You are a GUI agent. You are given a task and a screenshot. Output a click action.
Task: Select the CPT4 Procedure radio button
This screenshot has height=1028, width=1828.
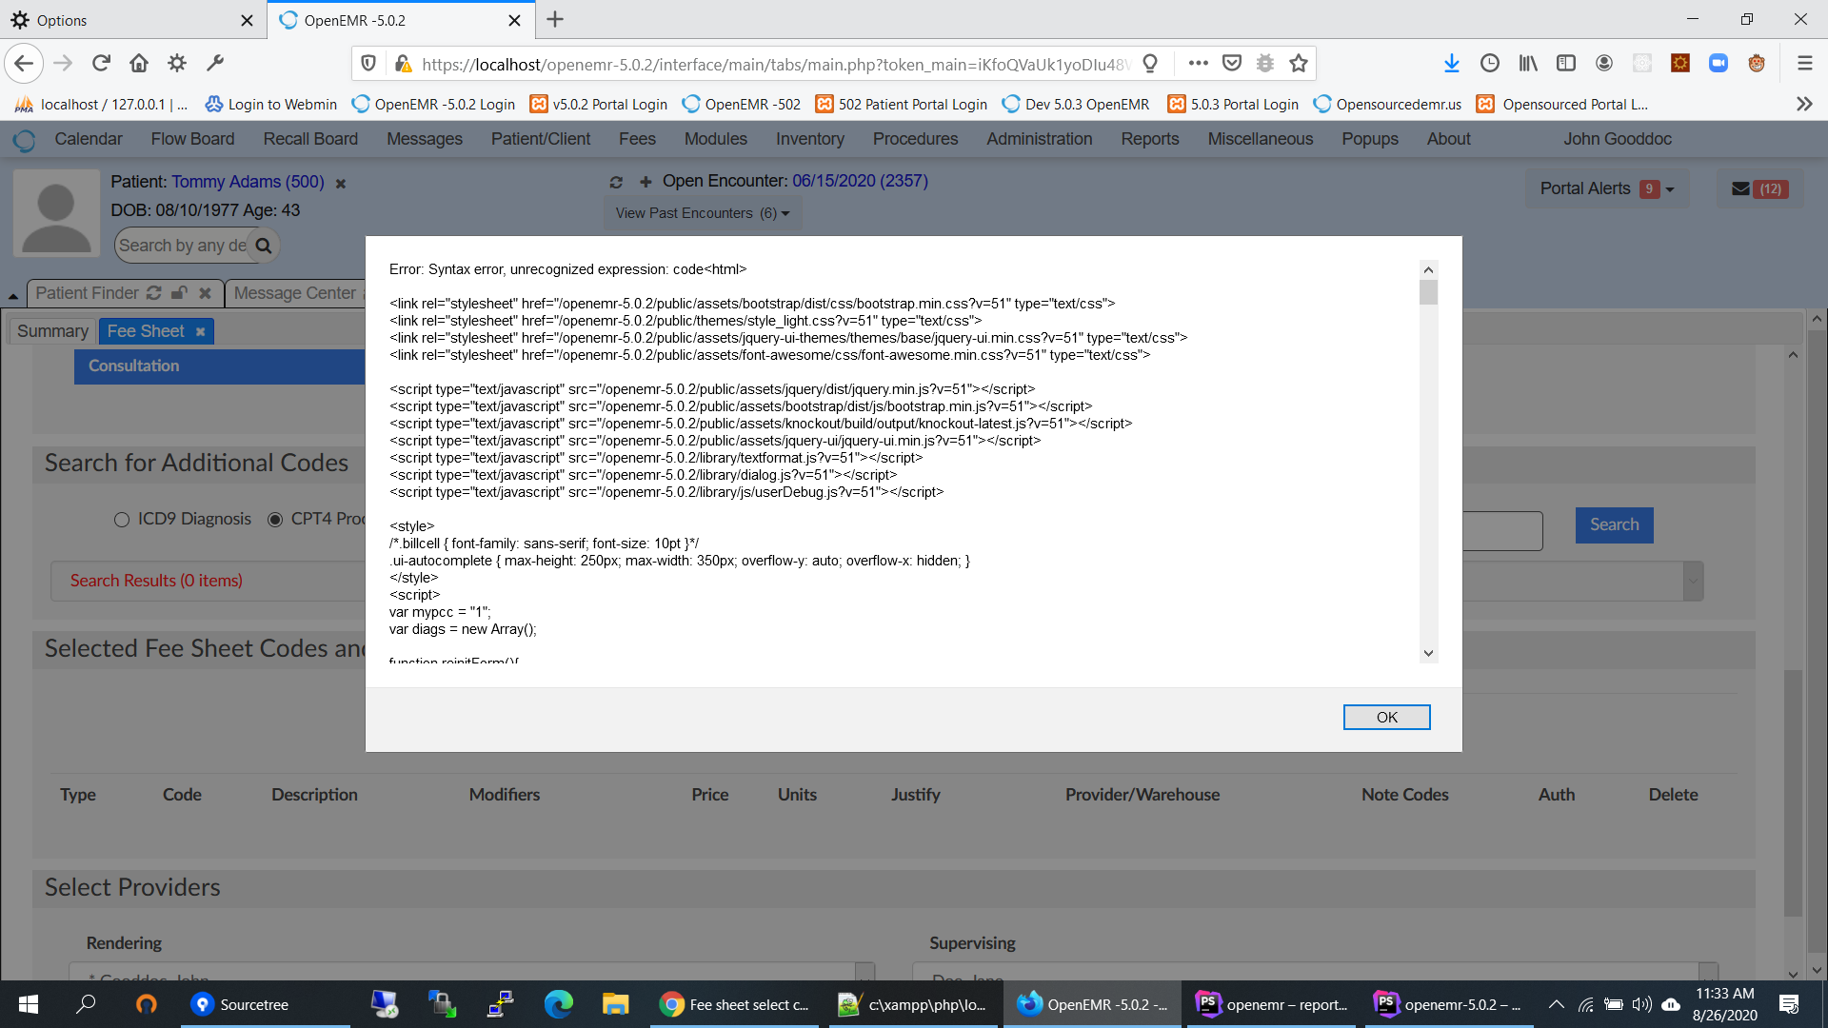pos(275,520)
